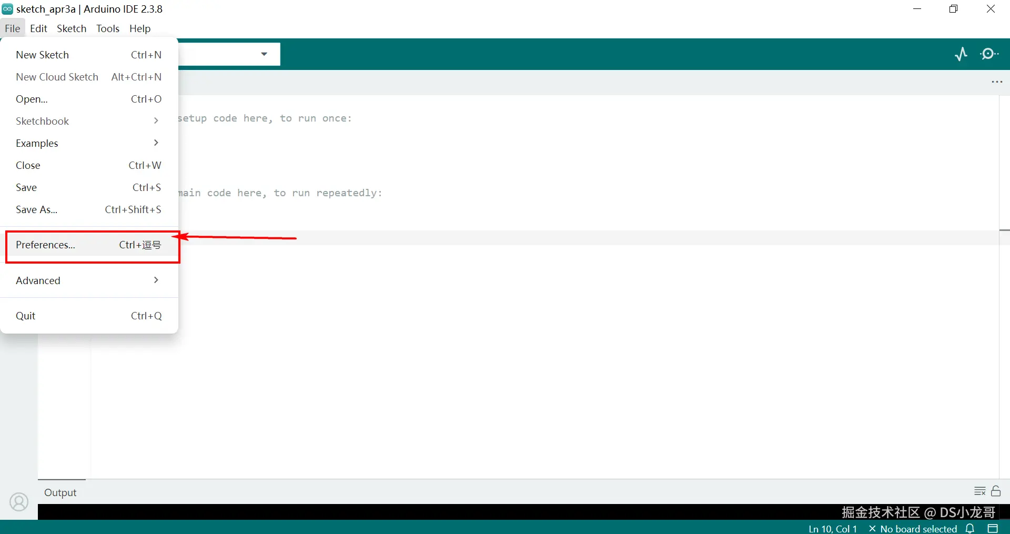Expand the Advanced submenu
This screenshot has height=534, width=1010.
(89, 280)
